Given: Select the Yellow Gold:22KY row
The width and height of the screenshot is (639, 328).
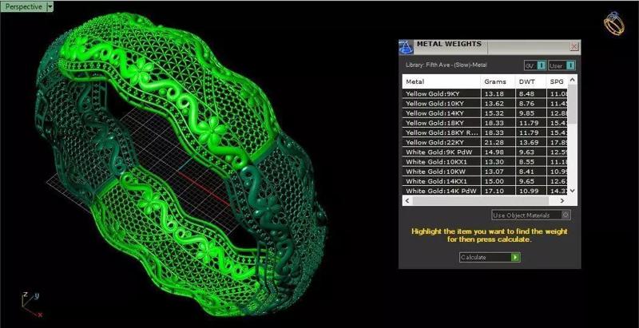Looking at the screenshot, I should tap(485, 142).
